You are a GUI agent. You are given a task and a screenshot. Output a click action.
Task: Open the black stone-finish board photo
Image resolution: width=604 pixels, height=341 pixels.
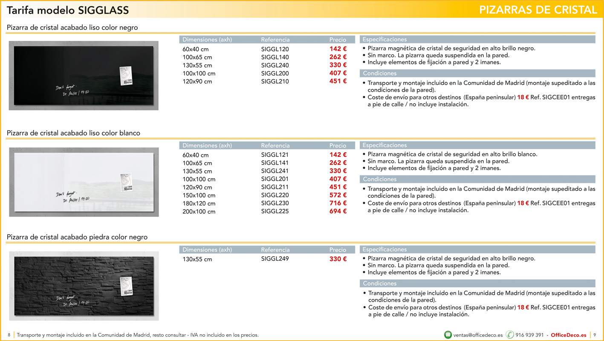coord(84,286)
